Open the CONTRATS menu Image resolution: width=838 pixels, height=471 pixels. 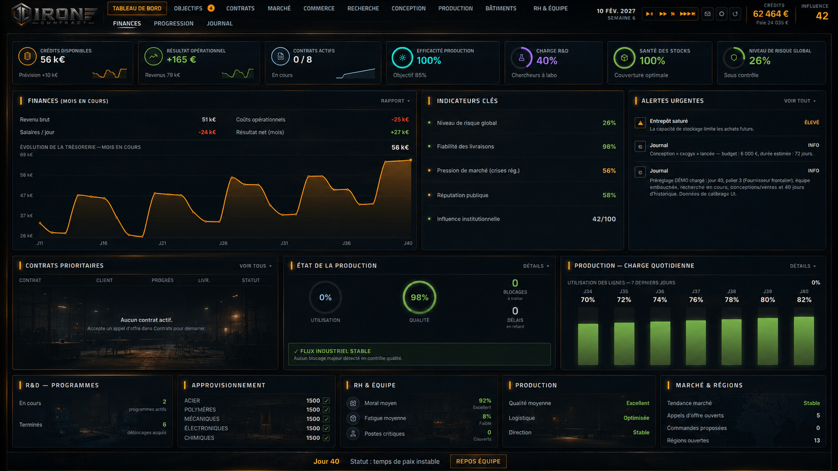pyautogui.click(x=240, y=8)
